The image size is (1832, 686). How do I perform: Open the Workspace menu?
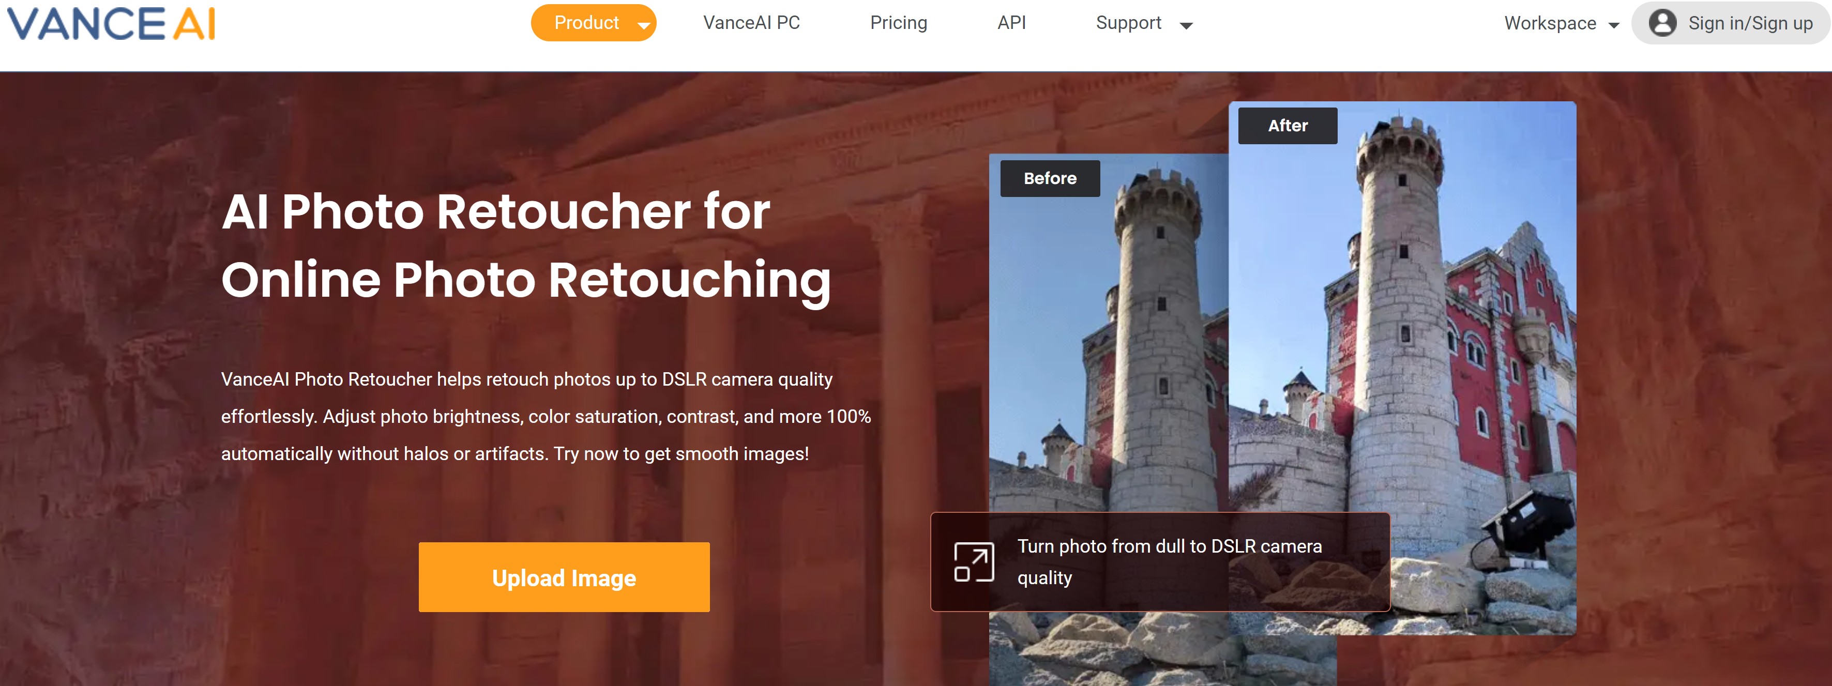point(1550,23)
